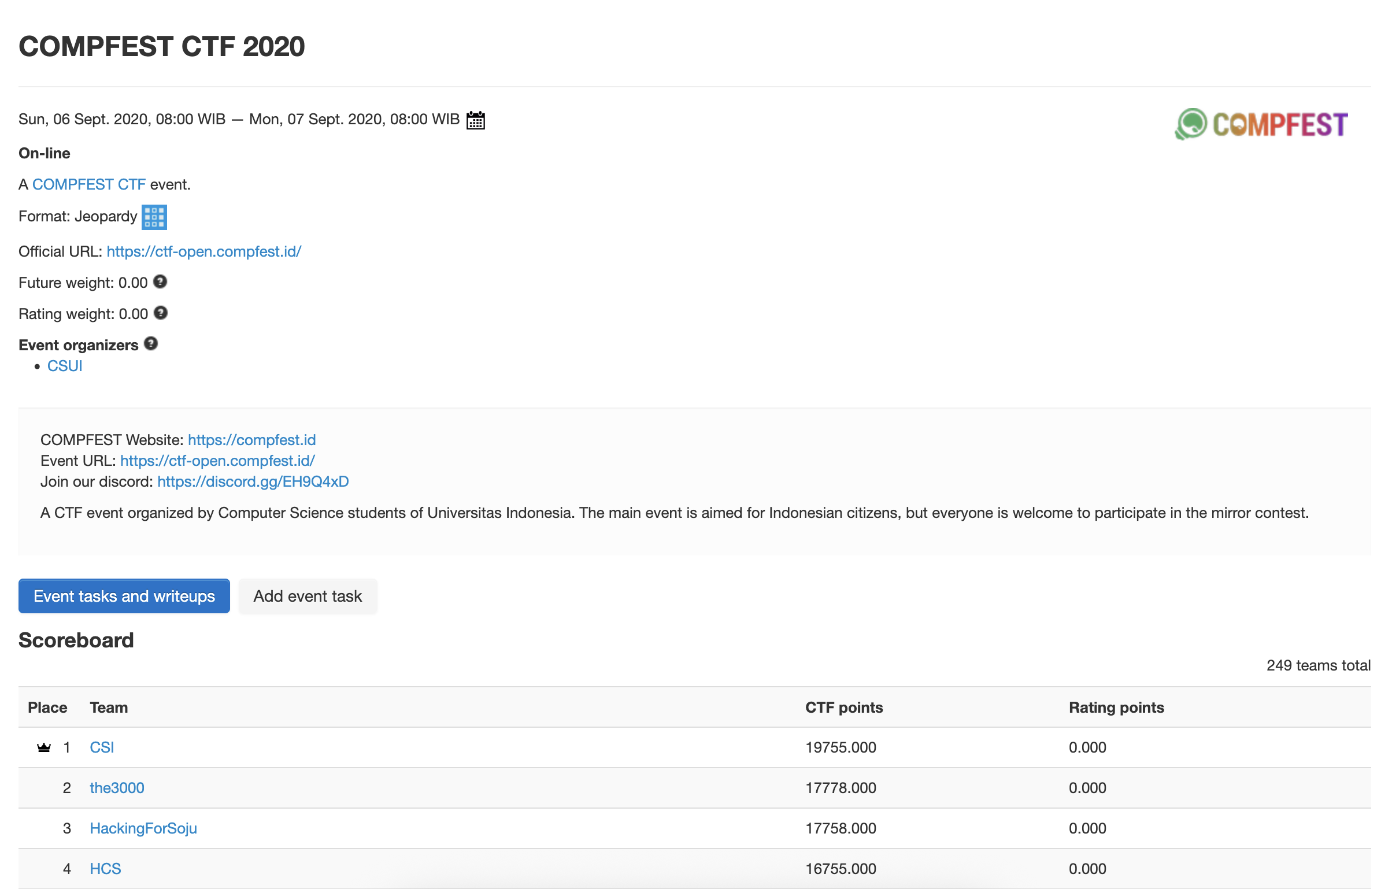Click the COMPFEST logo image
This screenshot has width=1392, height=889.
[1261, 124]
